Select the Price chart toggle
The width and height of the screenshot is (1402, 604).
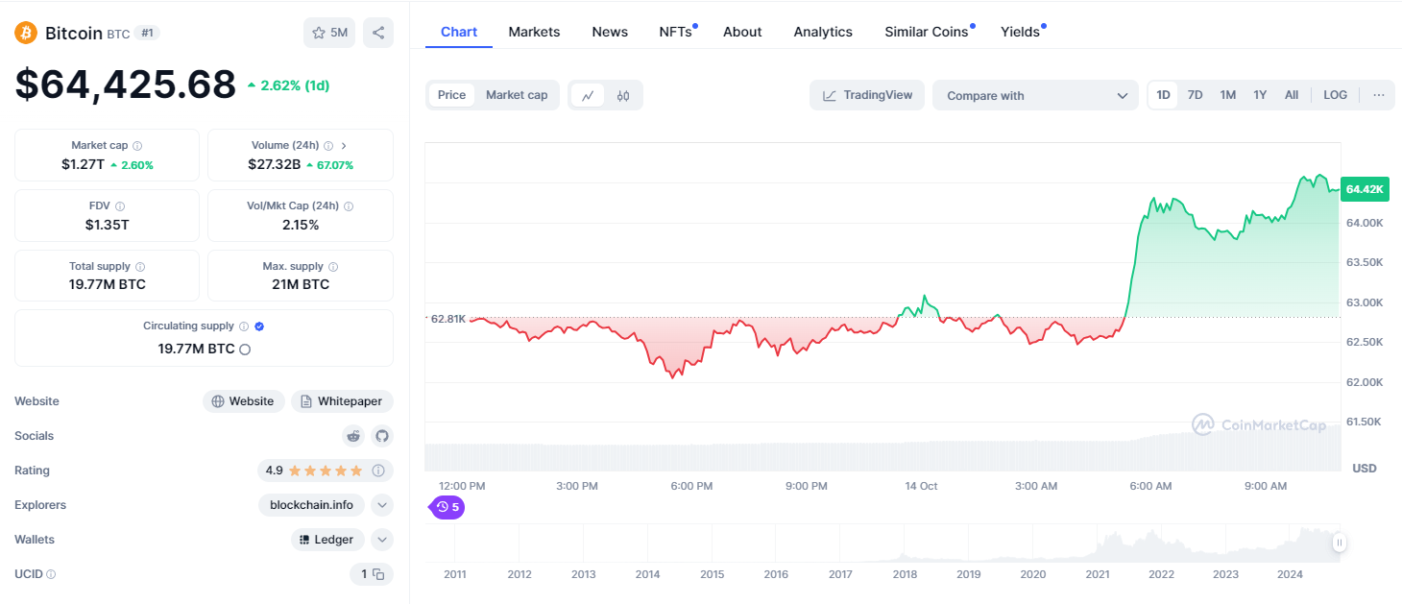tap(451, 95)
